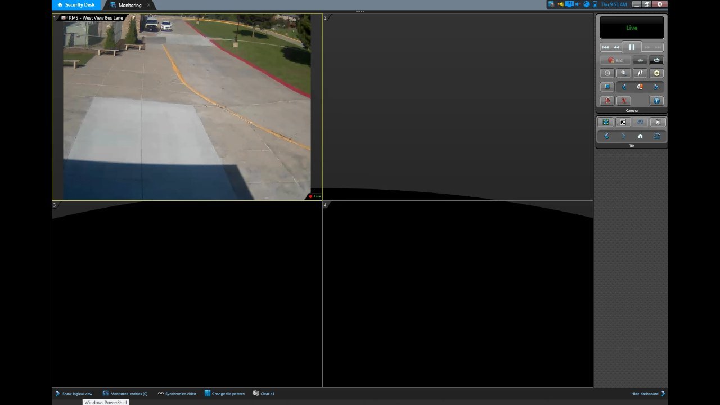Click the red pushpin icon
Viewport: 720px width, 405px height.
[623, 101]
